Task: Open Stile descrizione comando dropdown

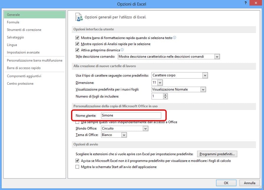Action: 217,57
